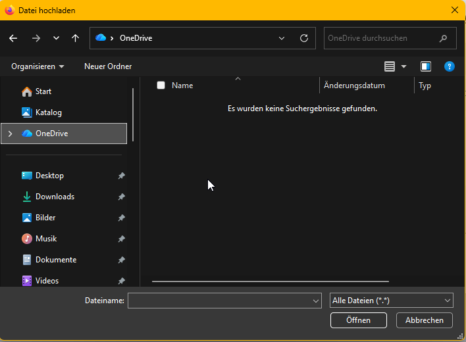
Task: Click the horizontal scrollbar in file list
Action: [x=270, y=281]
